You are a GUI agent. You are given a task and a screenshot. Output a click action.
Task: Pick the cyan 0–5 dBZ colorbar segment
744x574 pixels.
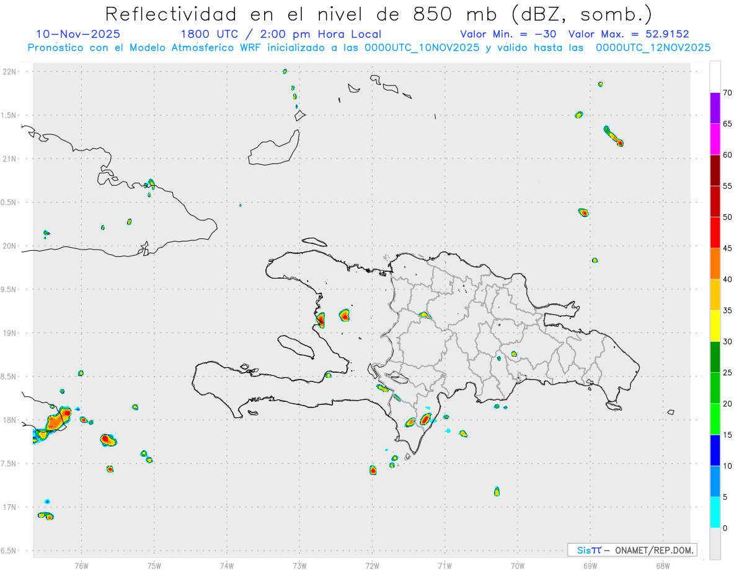[x=715, y=513]
